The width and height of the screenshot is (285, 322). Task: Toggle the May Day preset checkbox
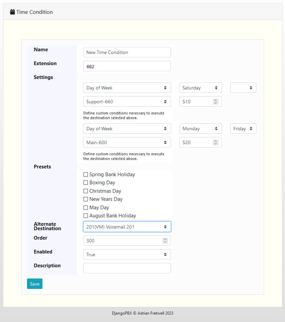point(86,208)
